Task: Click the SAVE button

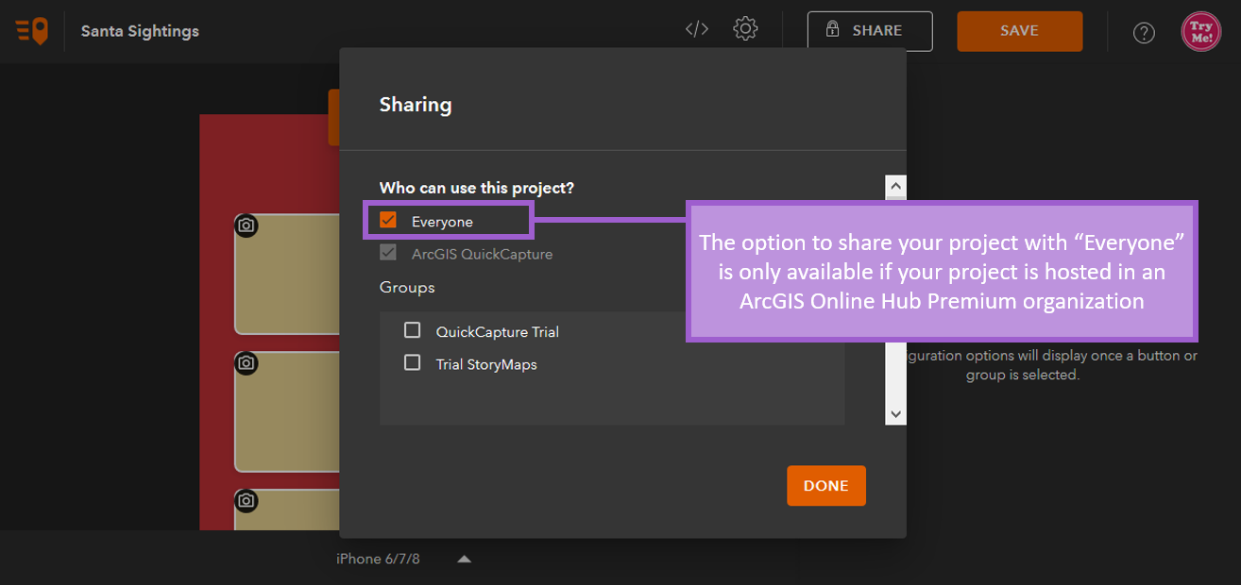Action: tap(1019, 31)
